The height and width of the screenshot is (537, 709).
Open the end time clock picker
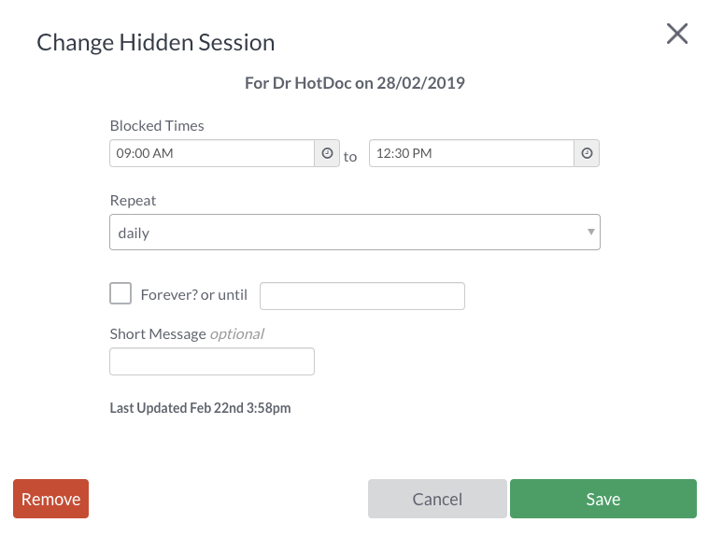coord(587,153)
